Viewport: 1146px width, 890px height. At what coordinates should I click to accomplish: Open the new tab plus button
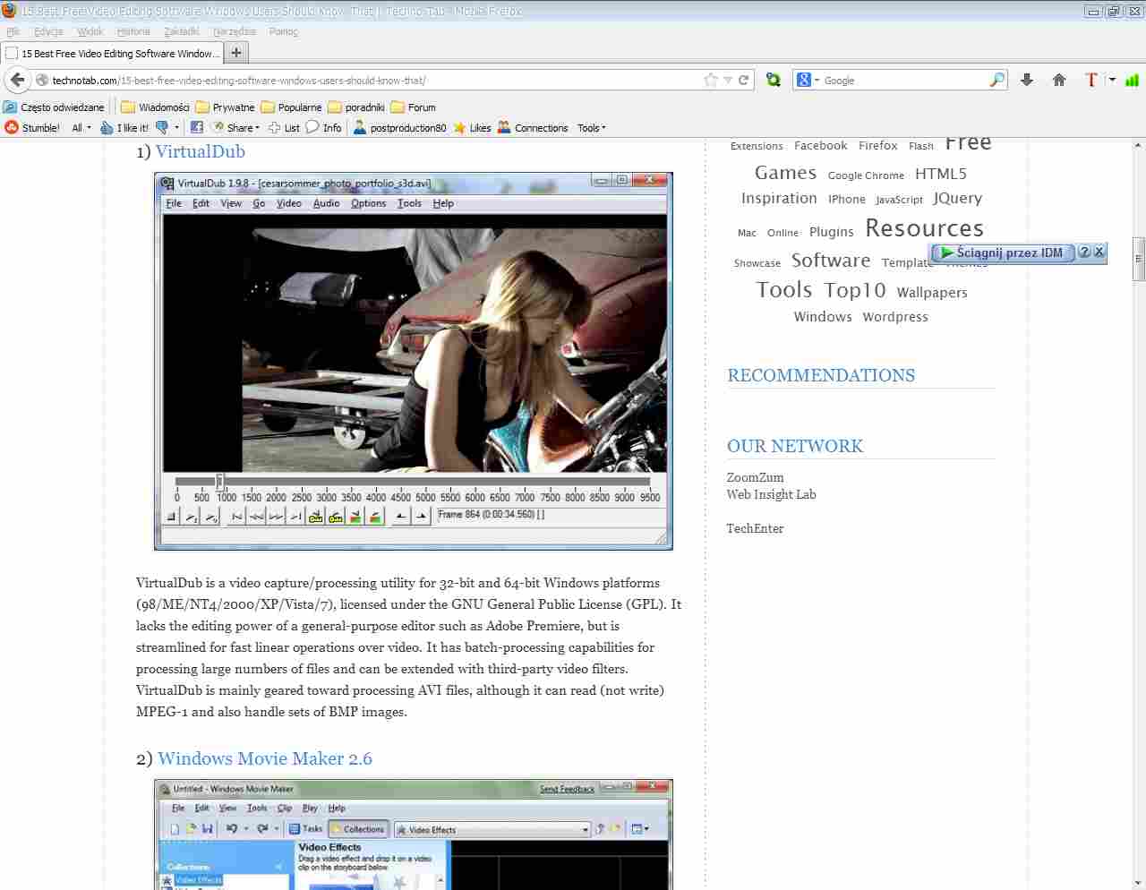click(x=236, y=53)
